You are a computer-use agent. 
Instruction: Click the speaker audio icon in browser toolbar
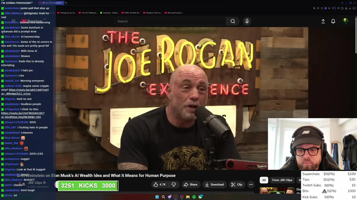coord(339,8)
